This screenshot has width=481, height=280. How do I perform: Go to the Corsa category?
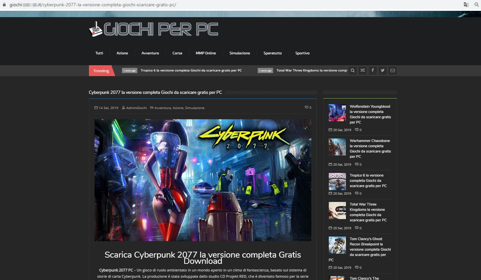[x=177, y=53]
